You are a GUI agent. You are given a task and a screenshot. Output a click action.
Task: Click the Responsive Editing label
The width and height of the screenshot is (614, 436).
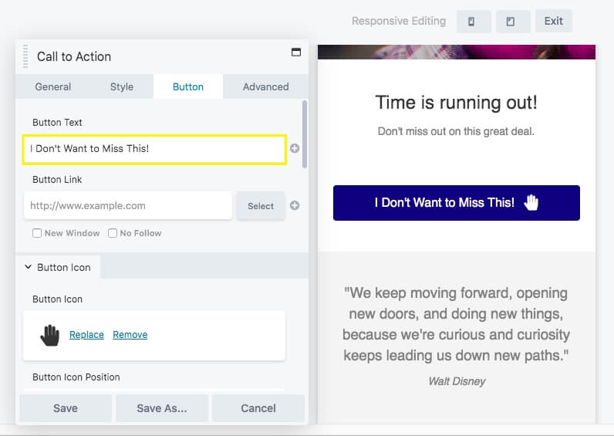[x=399, y=21]
